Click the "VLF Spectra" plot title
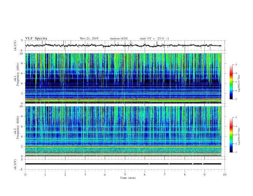This screenshot has height=196, width=253. tap(36, 38)
